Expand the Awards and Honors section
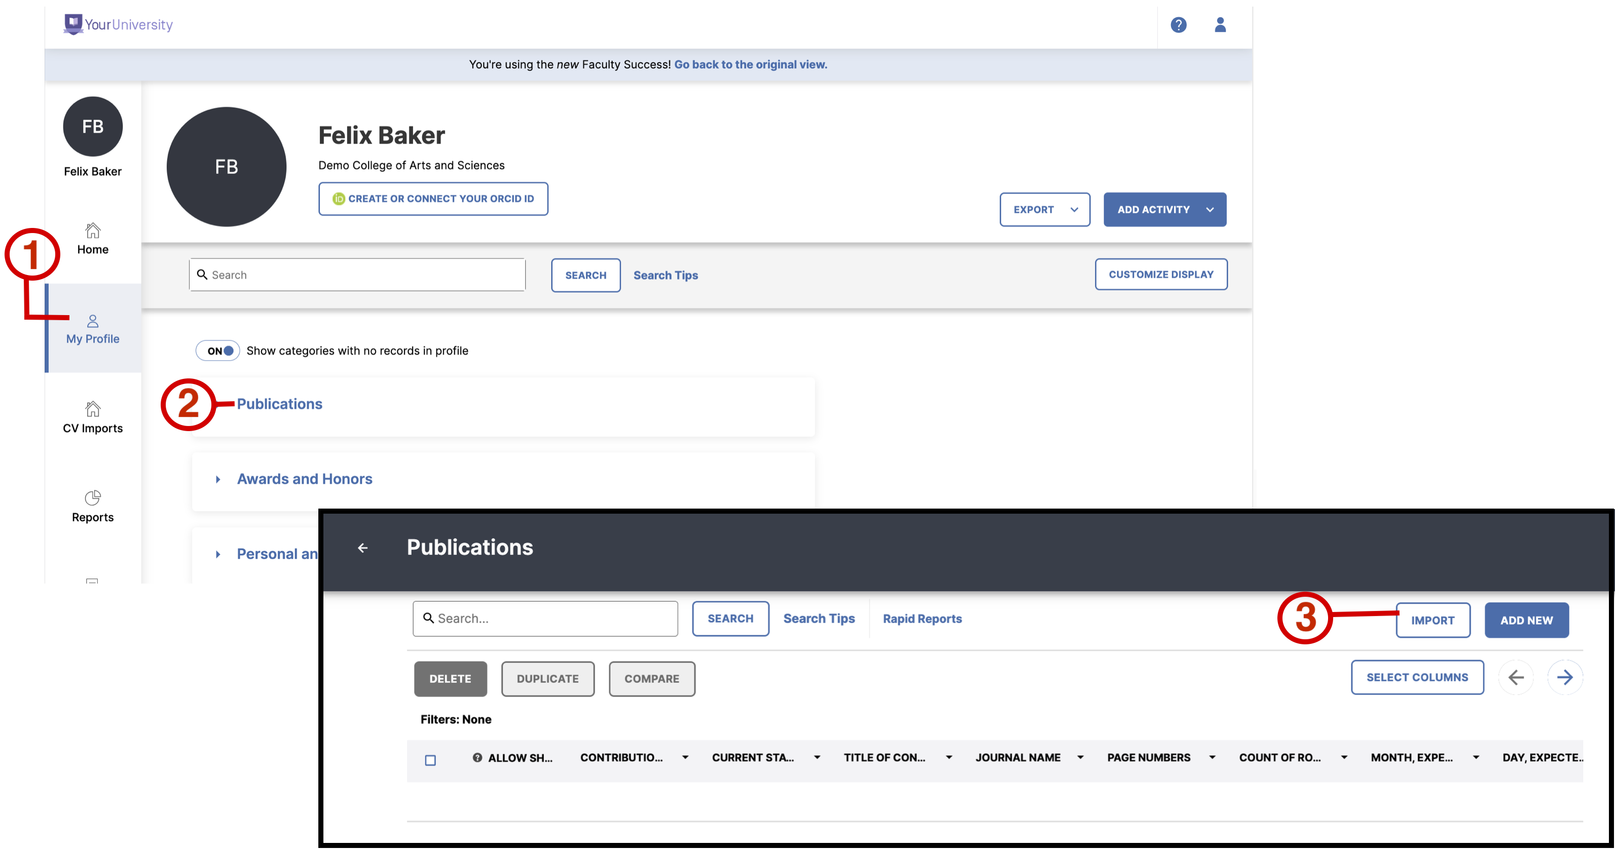The image size is (1615, 849). 217,479
